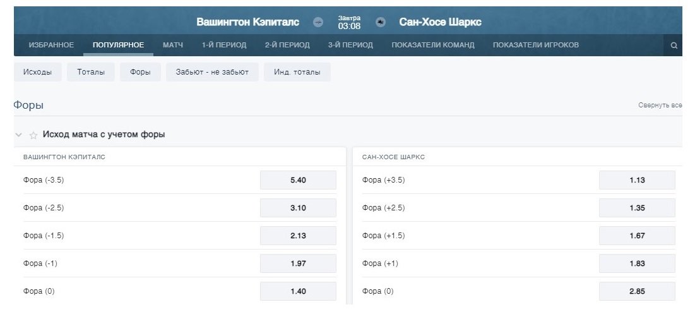The width and height of the screenshot is (695, 314).
Task: Open the ИЗБРАННОЕ tab
Action: pos(51,45)
